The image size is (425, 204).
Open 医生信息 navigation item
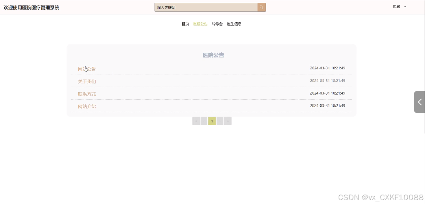click(234, 24)
